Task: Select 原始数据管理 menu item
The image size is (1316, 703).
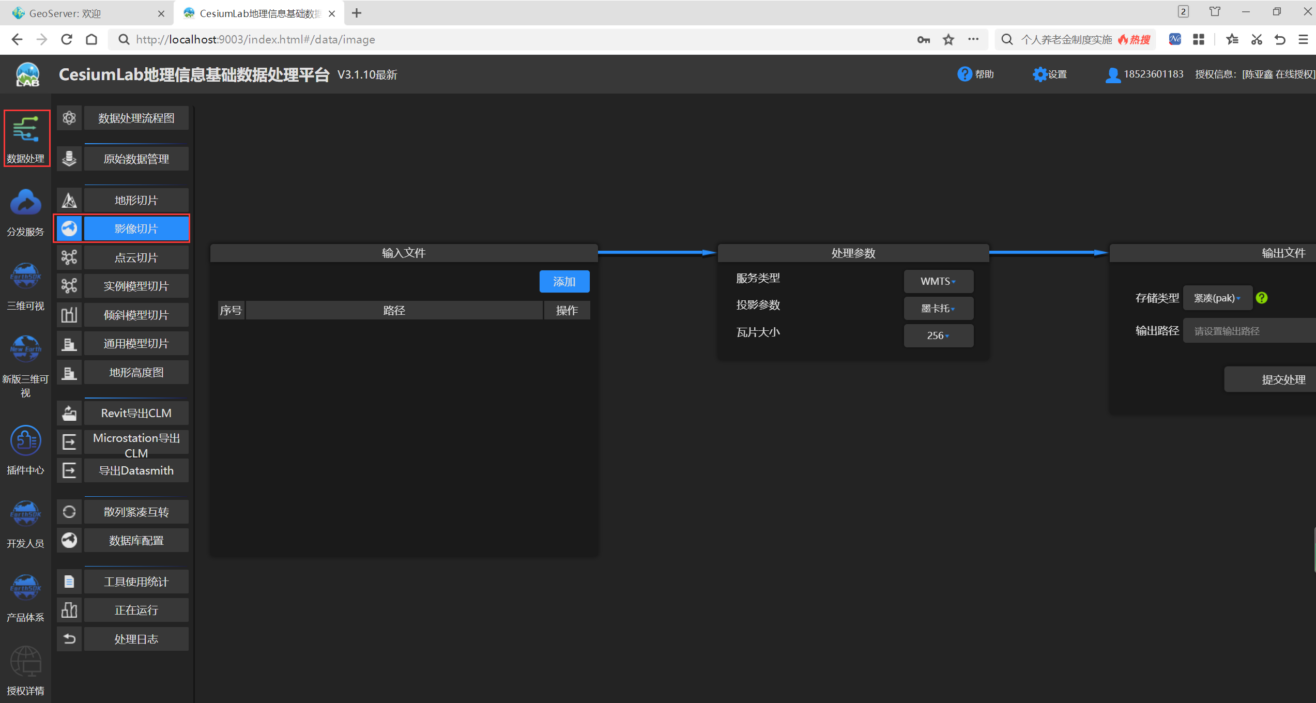Action: click(136, 159)
